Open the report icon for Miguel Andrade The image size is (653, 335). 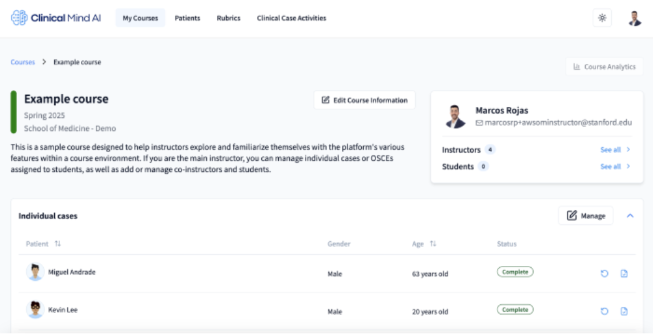click(624, 274)
